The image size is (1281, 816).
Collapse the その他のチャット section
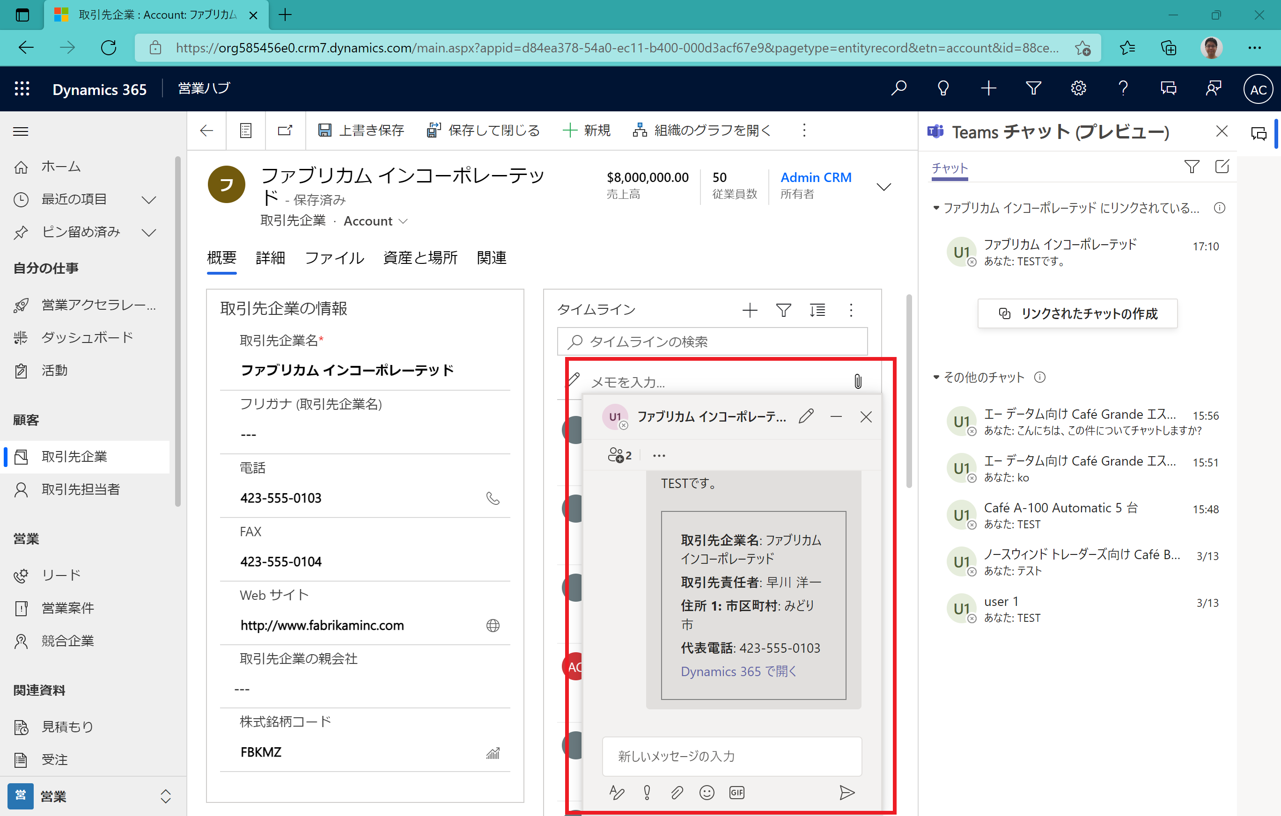[936, 378]
